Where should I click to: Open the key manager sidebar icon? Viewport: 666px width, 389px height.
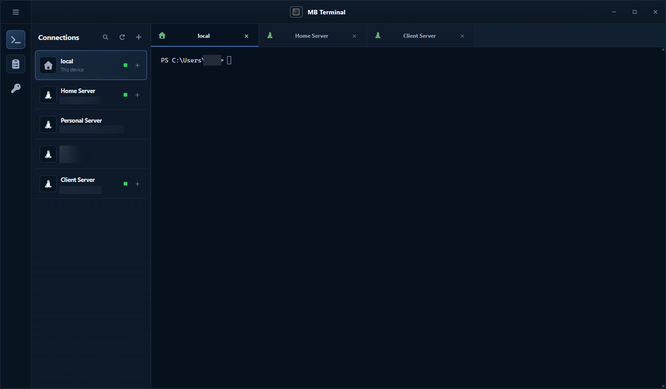(x=16, y=88)
